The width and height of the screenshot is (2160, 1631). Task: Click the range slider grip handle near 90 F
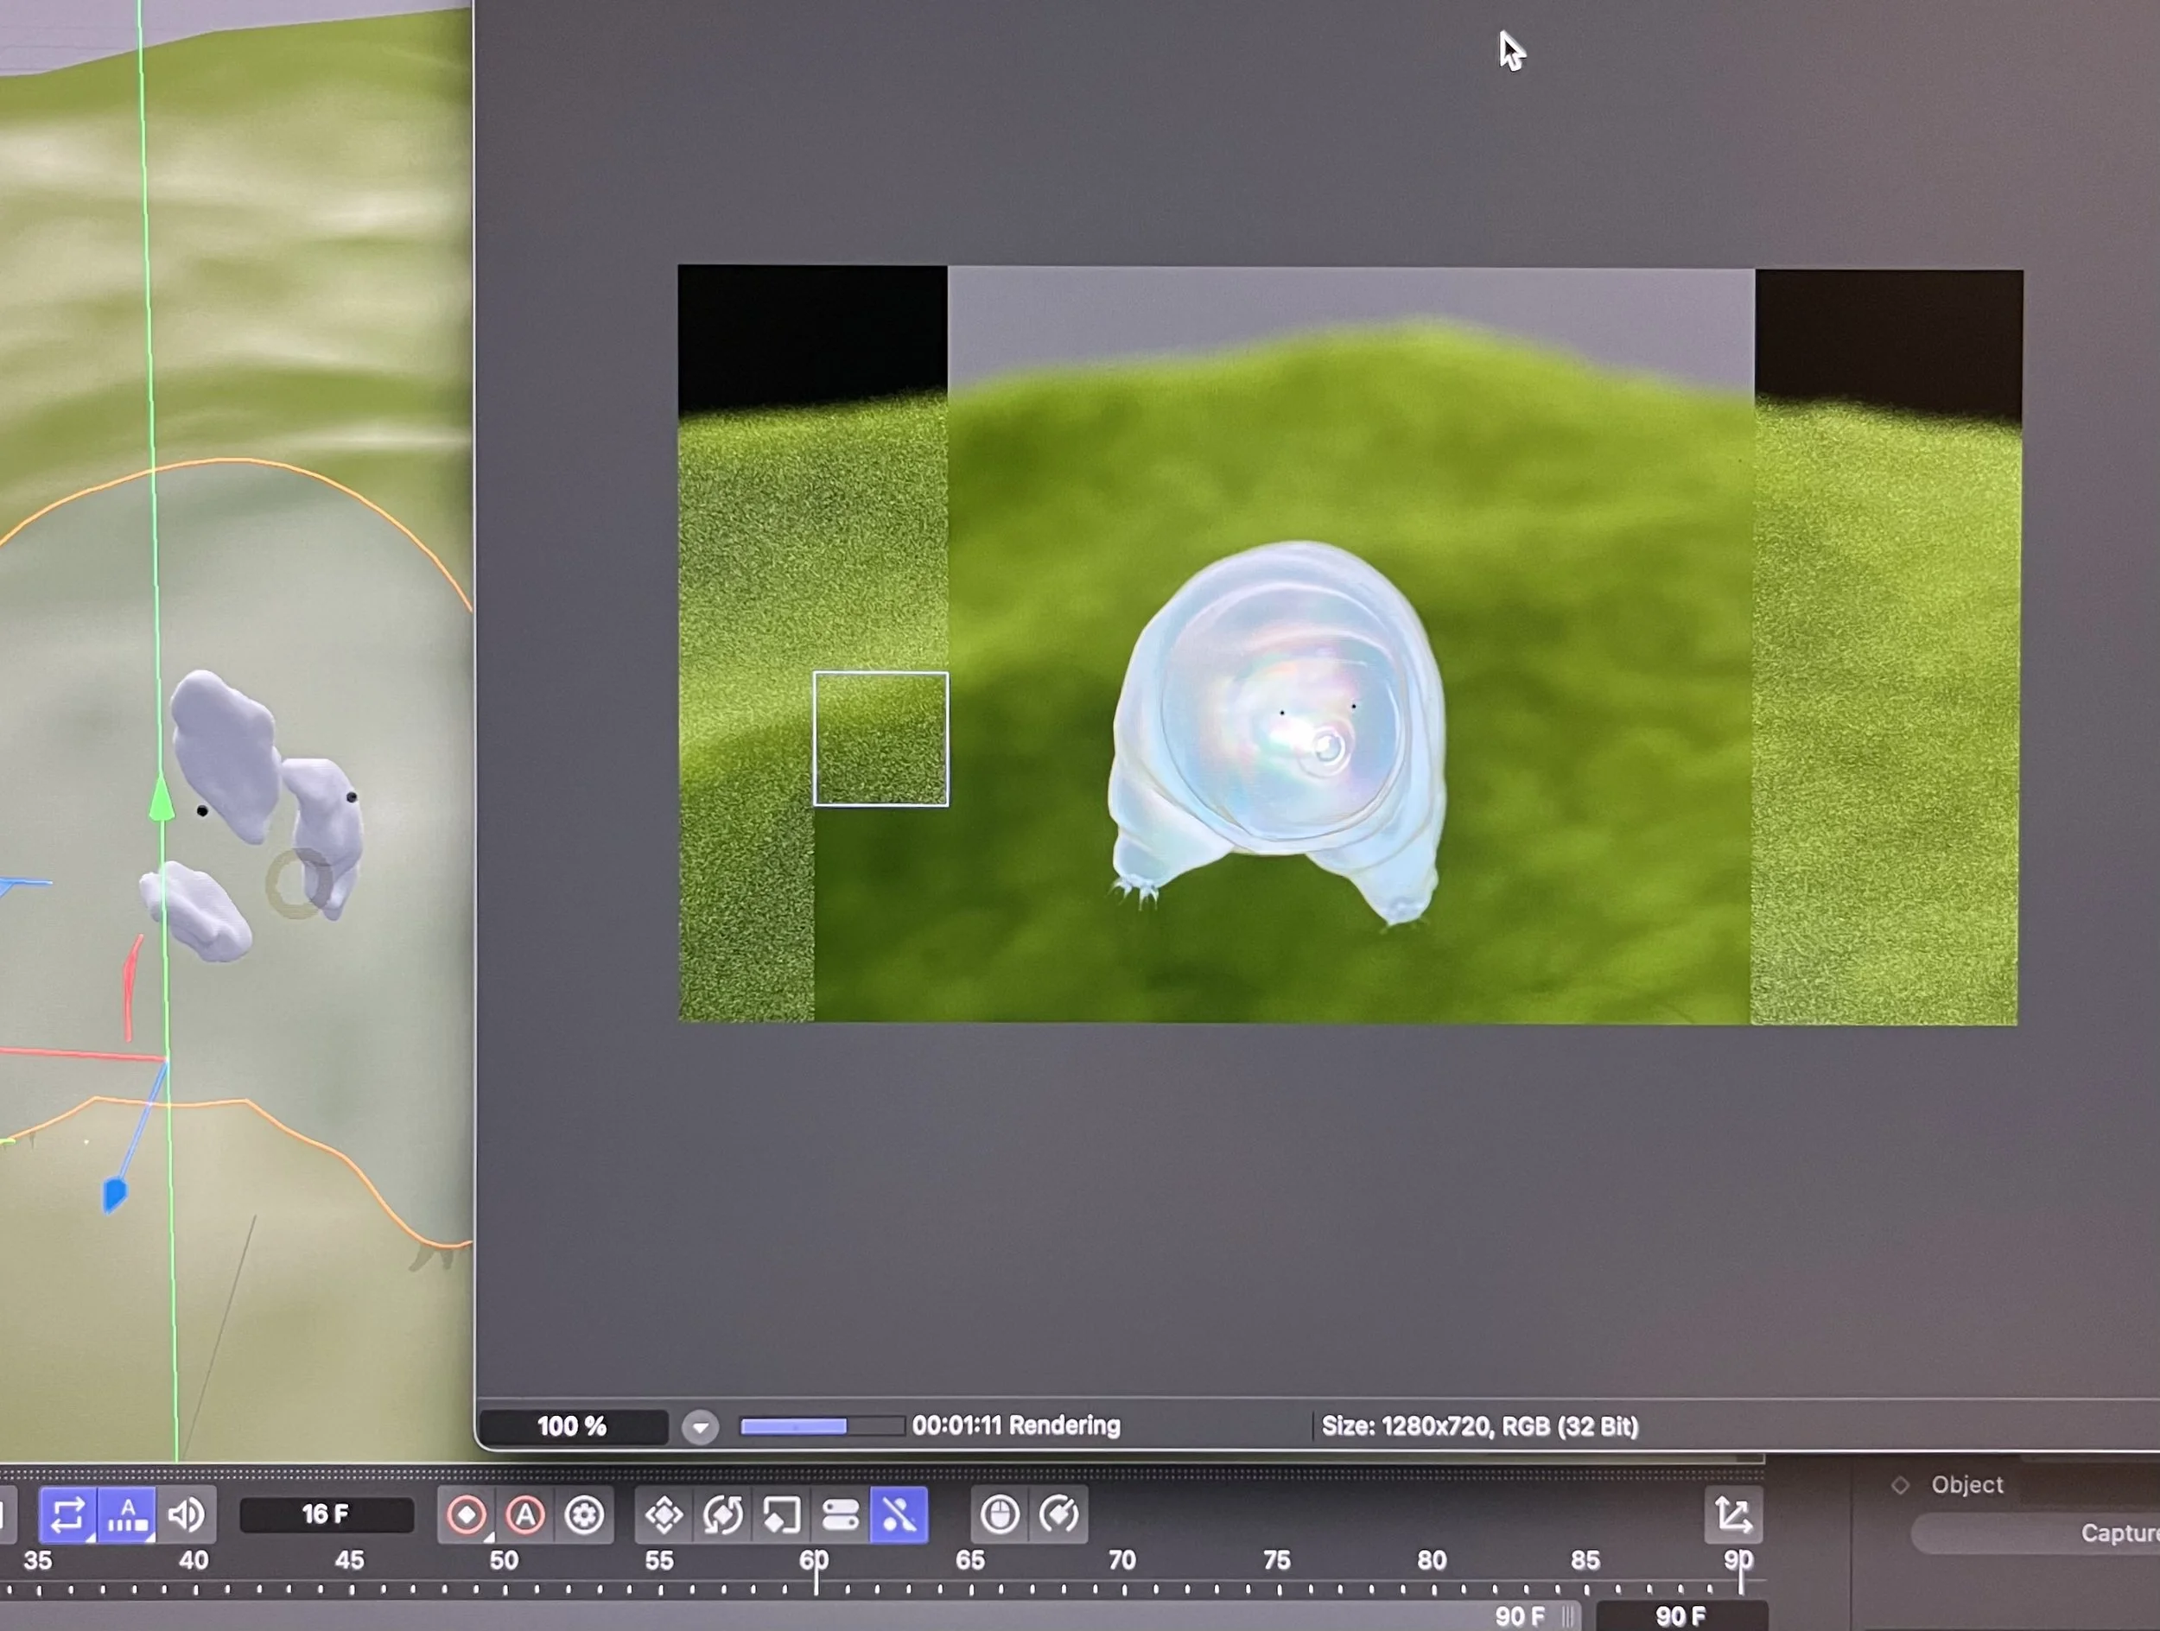coord(1568,1615)
